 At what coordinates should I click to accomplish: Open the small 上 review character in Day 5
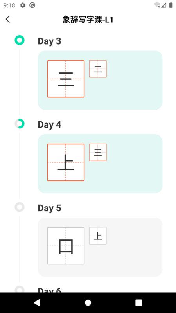pos(98,236)
